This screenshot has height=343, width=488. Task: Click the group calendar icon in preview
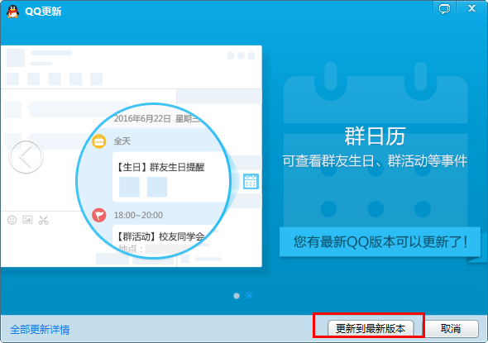coord(251,181)
